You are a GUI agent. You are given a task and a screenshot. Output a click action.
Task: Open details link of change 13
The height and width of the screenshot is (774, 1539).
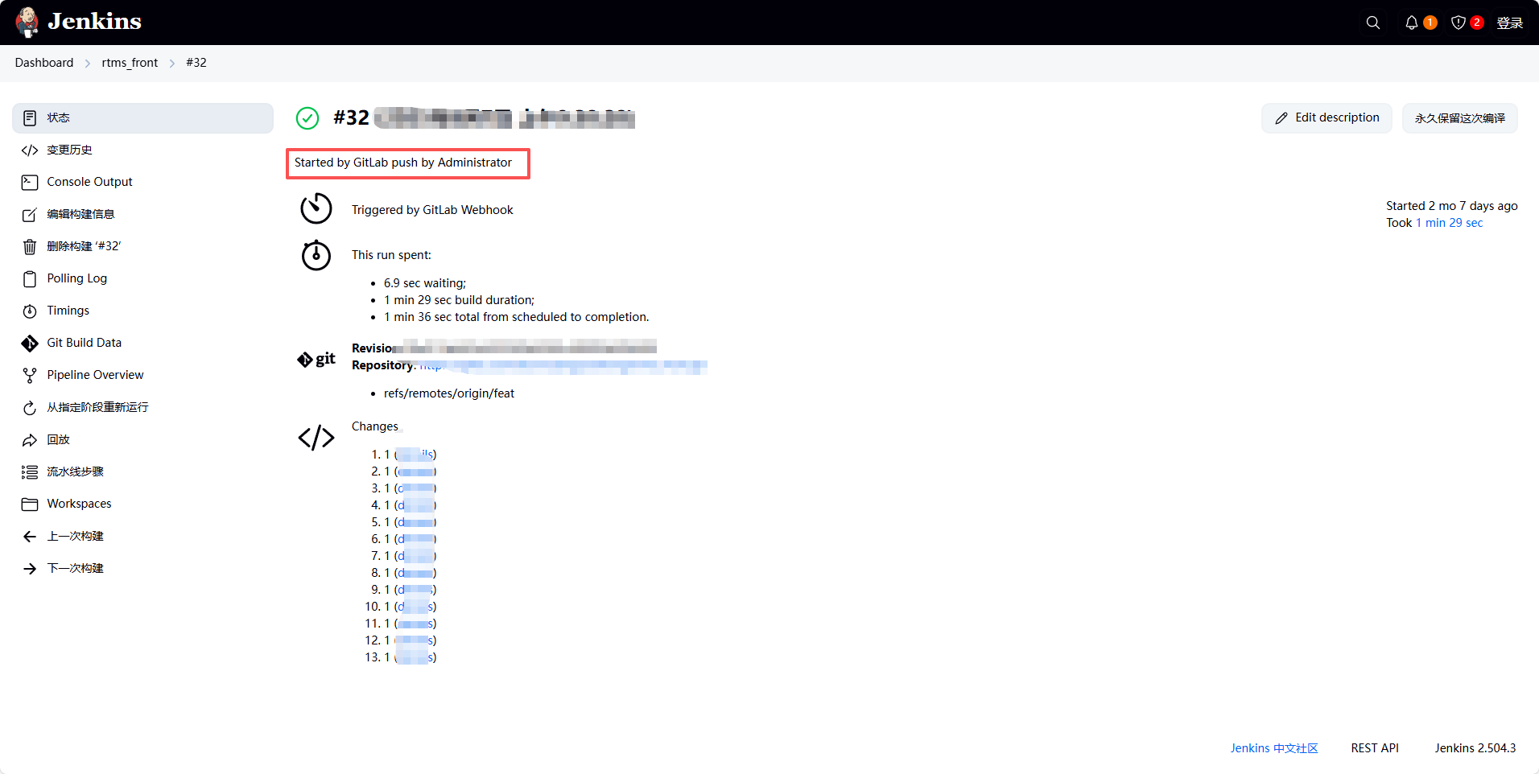[x=415, y=657]
